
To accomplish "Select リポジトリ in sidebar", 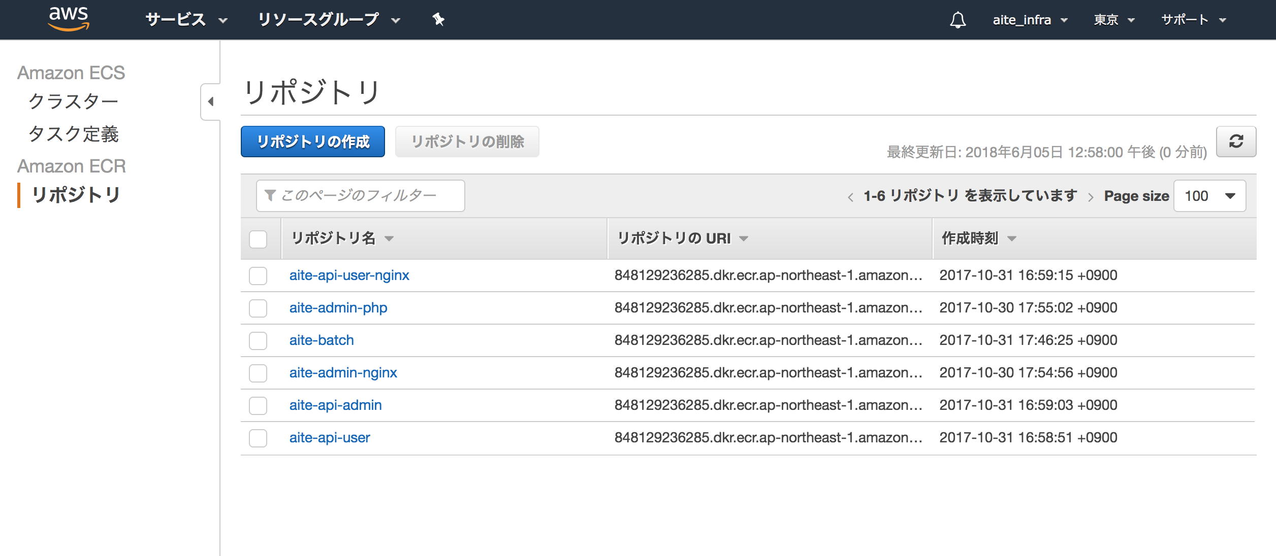I will (76, 195).
